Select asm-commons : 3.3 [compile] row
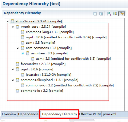128x122 pixels. (46, 48)
